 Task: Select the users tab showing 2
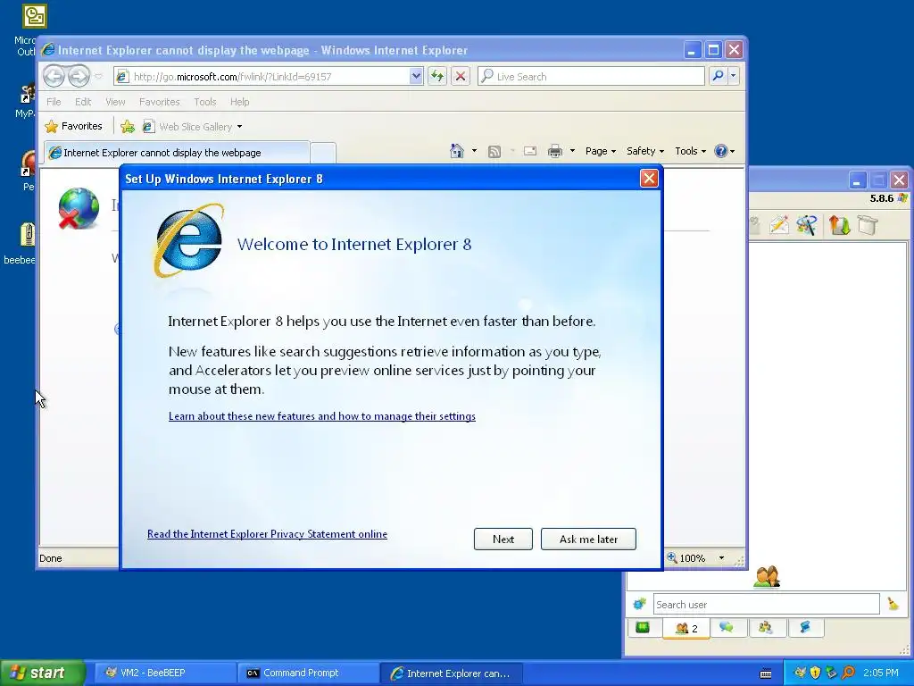(x=686, y=628)
